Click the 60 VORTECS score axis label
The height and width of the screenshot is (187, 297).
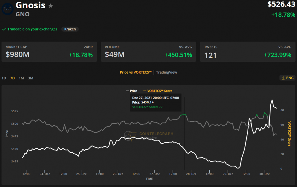(282, 125)
